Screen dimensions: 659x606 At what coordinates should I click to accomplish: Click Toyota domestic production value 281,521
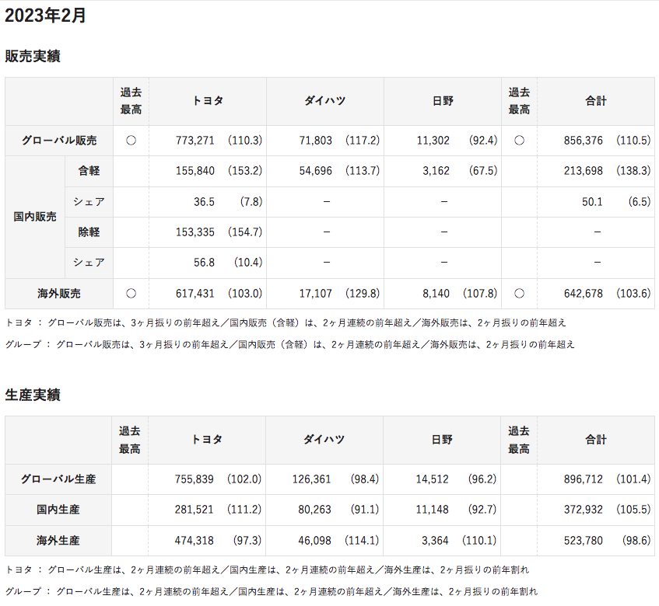tap(195, 510)
